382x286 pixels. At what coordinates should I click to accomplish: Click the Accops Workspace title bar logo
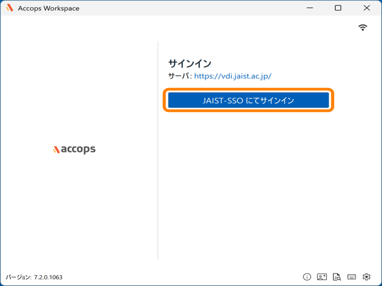point(10,8)
